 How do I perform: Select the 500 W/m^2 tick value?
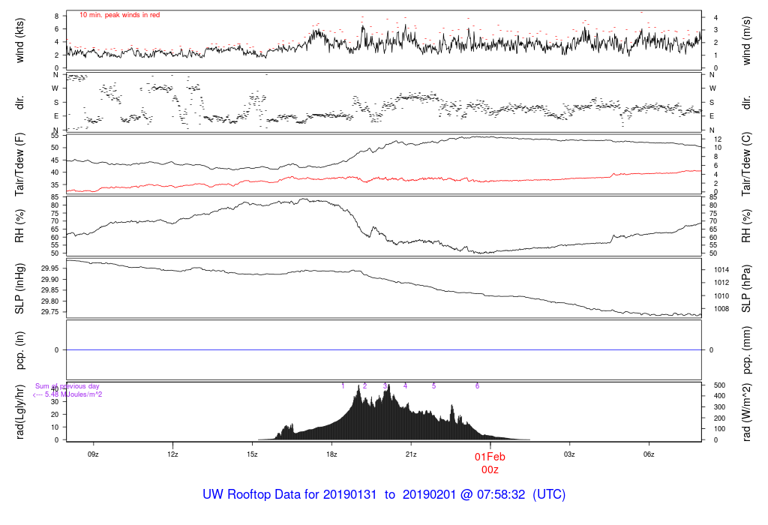719,385
